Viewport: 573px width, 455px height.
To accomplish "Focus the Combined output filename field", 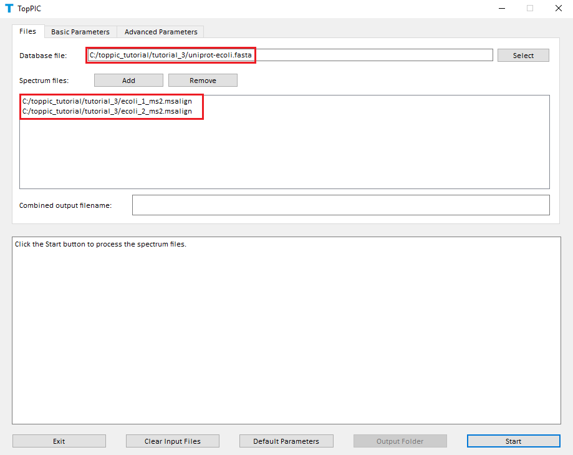I will (340, 205).
